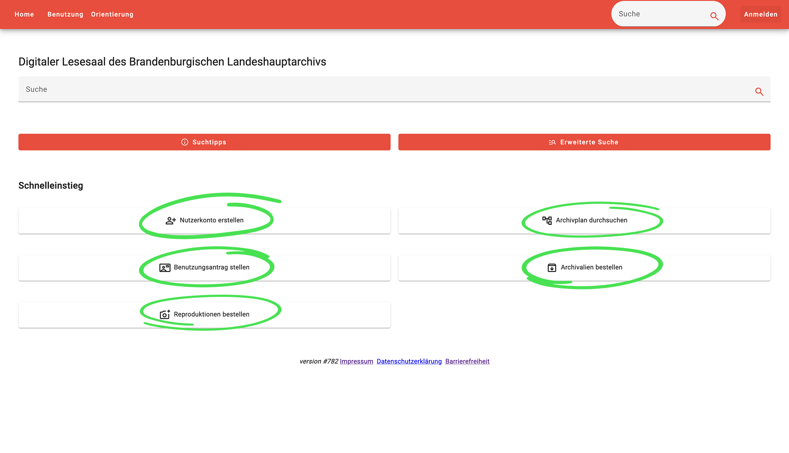This screenshot has width=789, height=453.
Task: Visit the Barrierefreiheit page
Action: [x=467, y=361]
